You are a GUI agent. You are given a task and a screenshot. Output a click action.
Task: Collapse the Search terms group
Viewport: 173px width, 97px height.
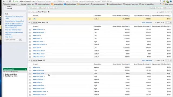pos(29,12)
